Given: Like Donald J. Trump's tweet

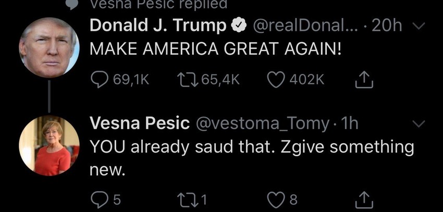Looking at the screenshot, I should tap(276, 79).
